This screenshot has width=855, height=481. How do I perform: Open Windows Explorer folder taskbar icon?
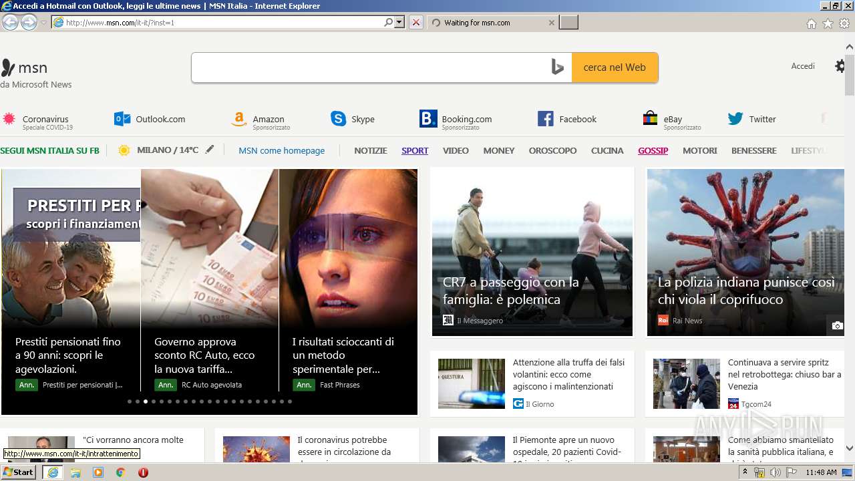click(75, 472)
